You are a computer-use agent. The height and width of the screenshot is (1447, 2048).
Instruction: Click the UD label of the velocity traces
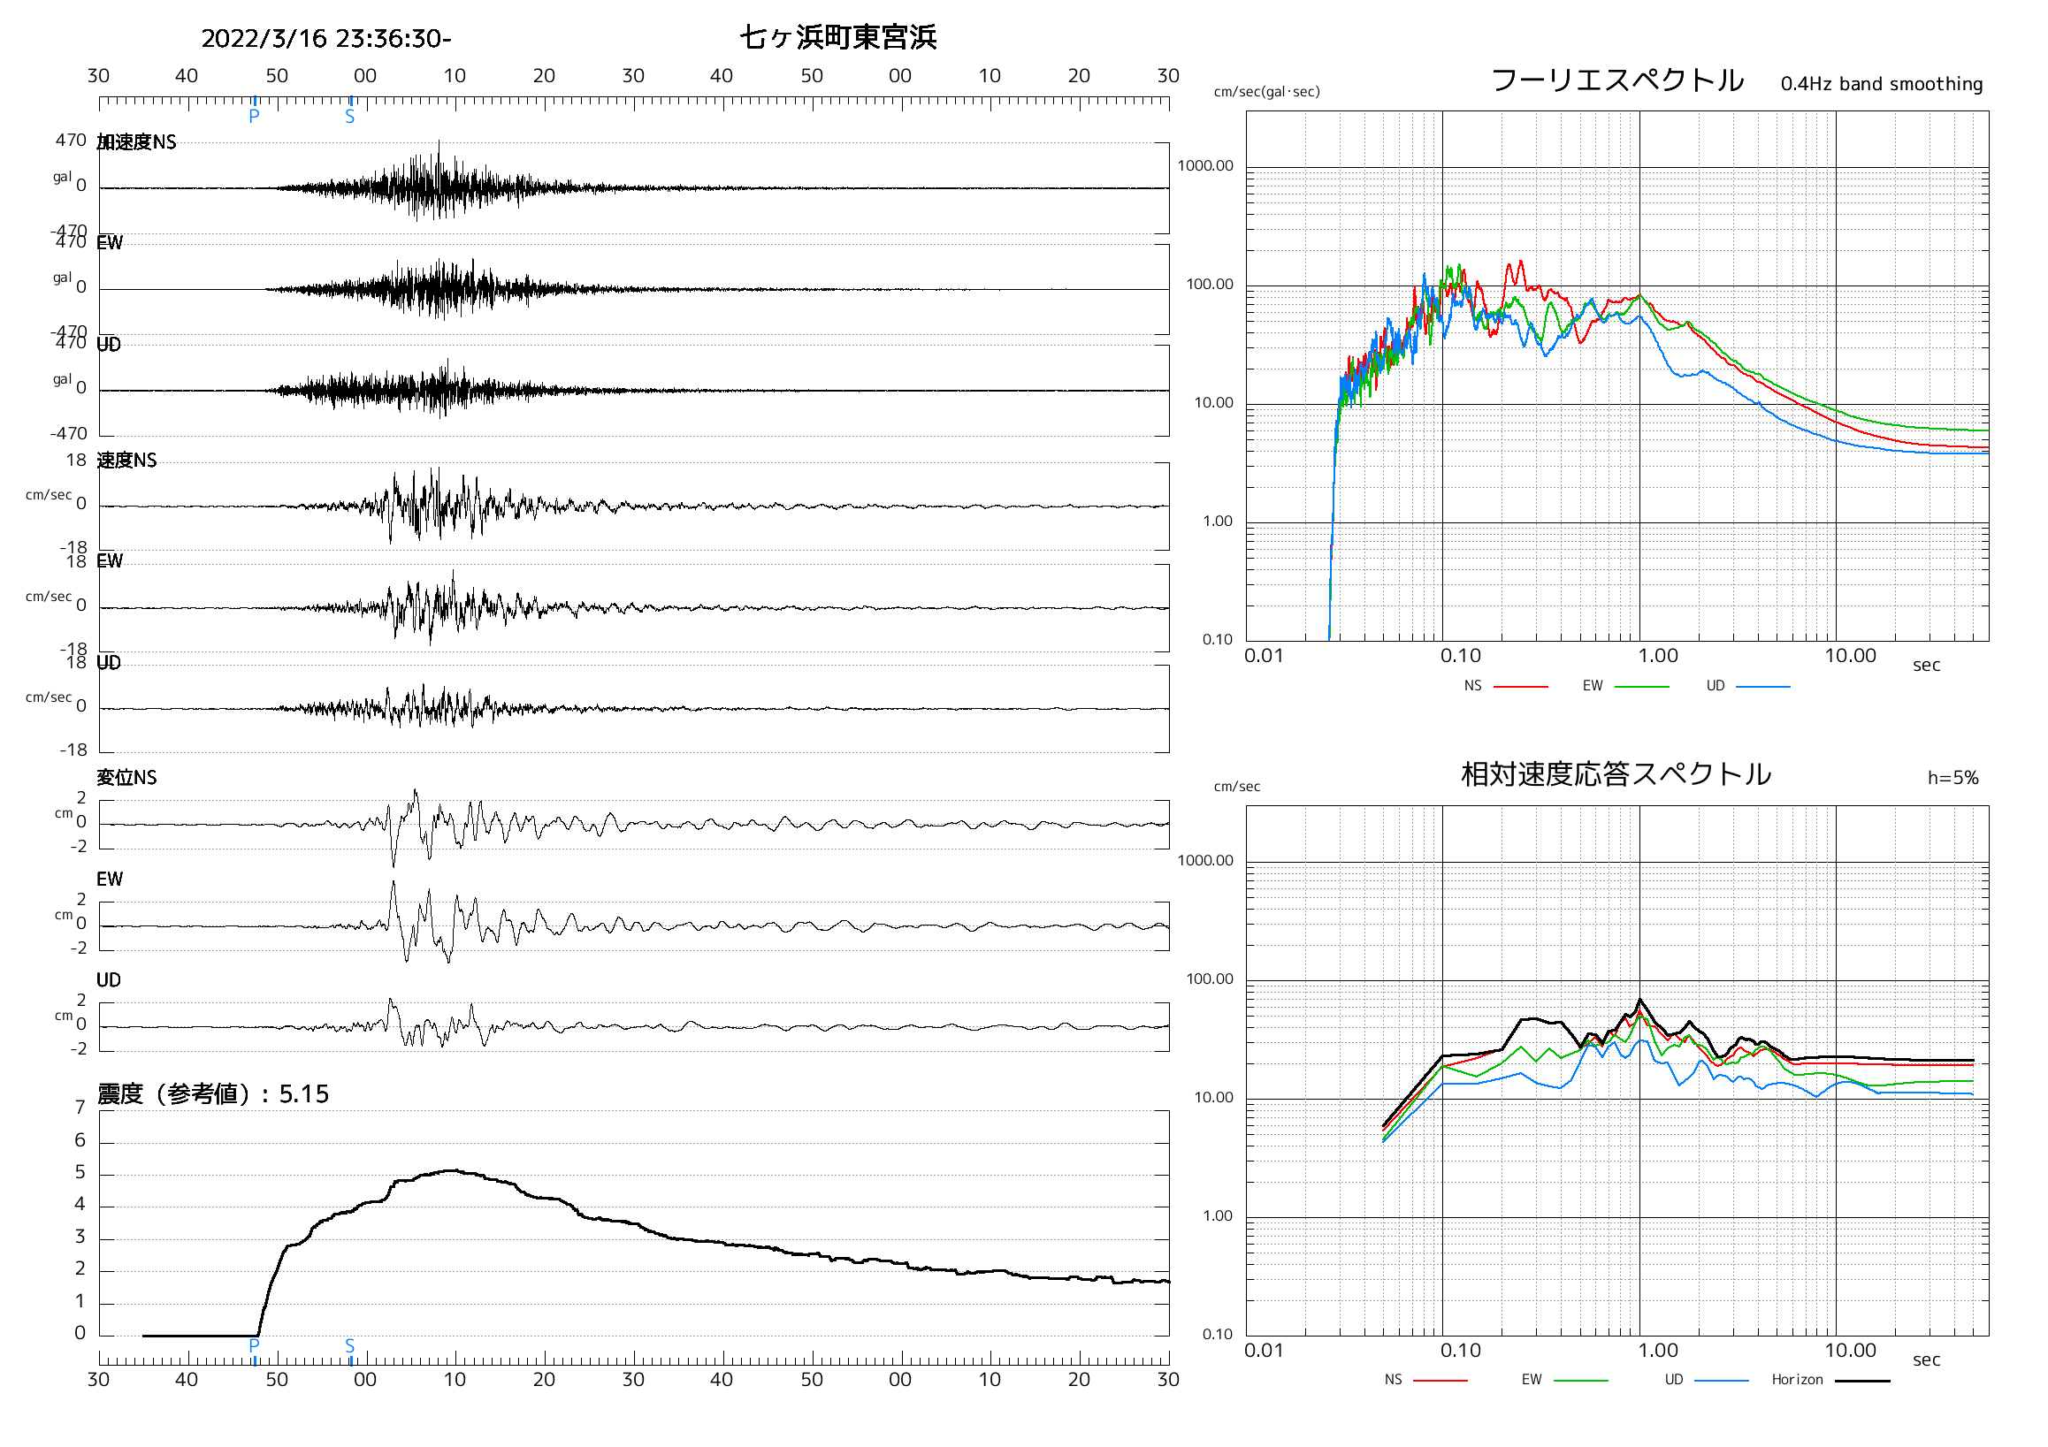(109, 663)
